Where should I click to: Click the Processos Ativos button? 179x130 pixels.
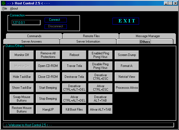pyautogui.click(x=127, y=88)
